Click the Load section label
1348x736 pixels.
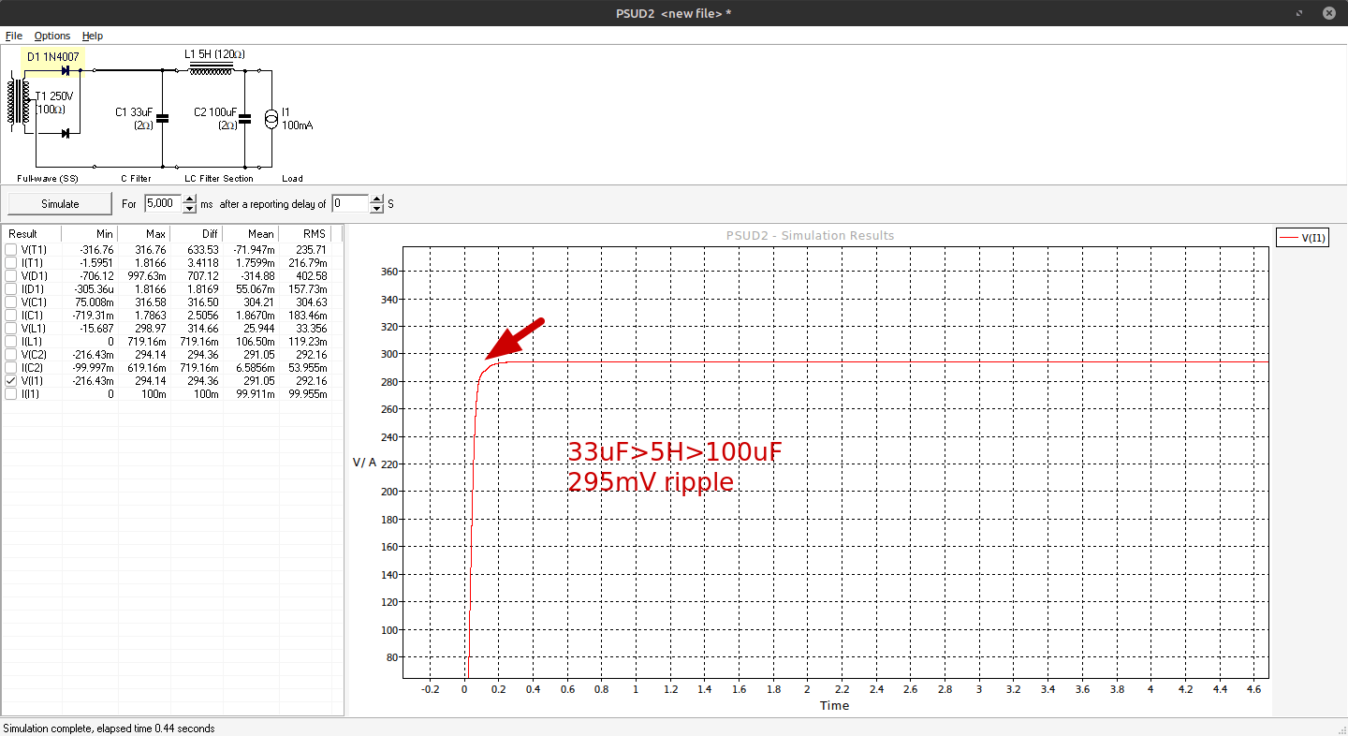[292, 178]
